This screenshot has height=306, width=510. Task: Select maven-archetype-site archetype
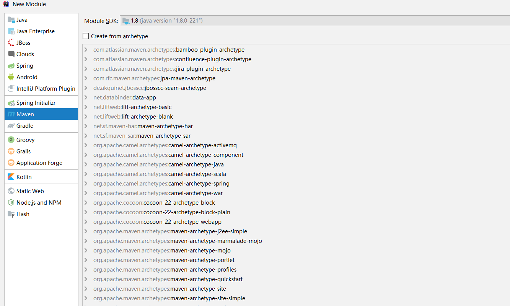click(x=160, y=289)
